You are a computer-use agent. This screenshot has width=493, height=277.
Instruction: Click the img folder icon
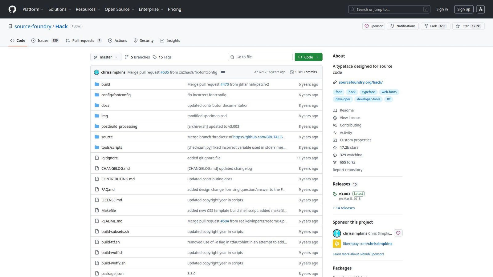97,116
